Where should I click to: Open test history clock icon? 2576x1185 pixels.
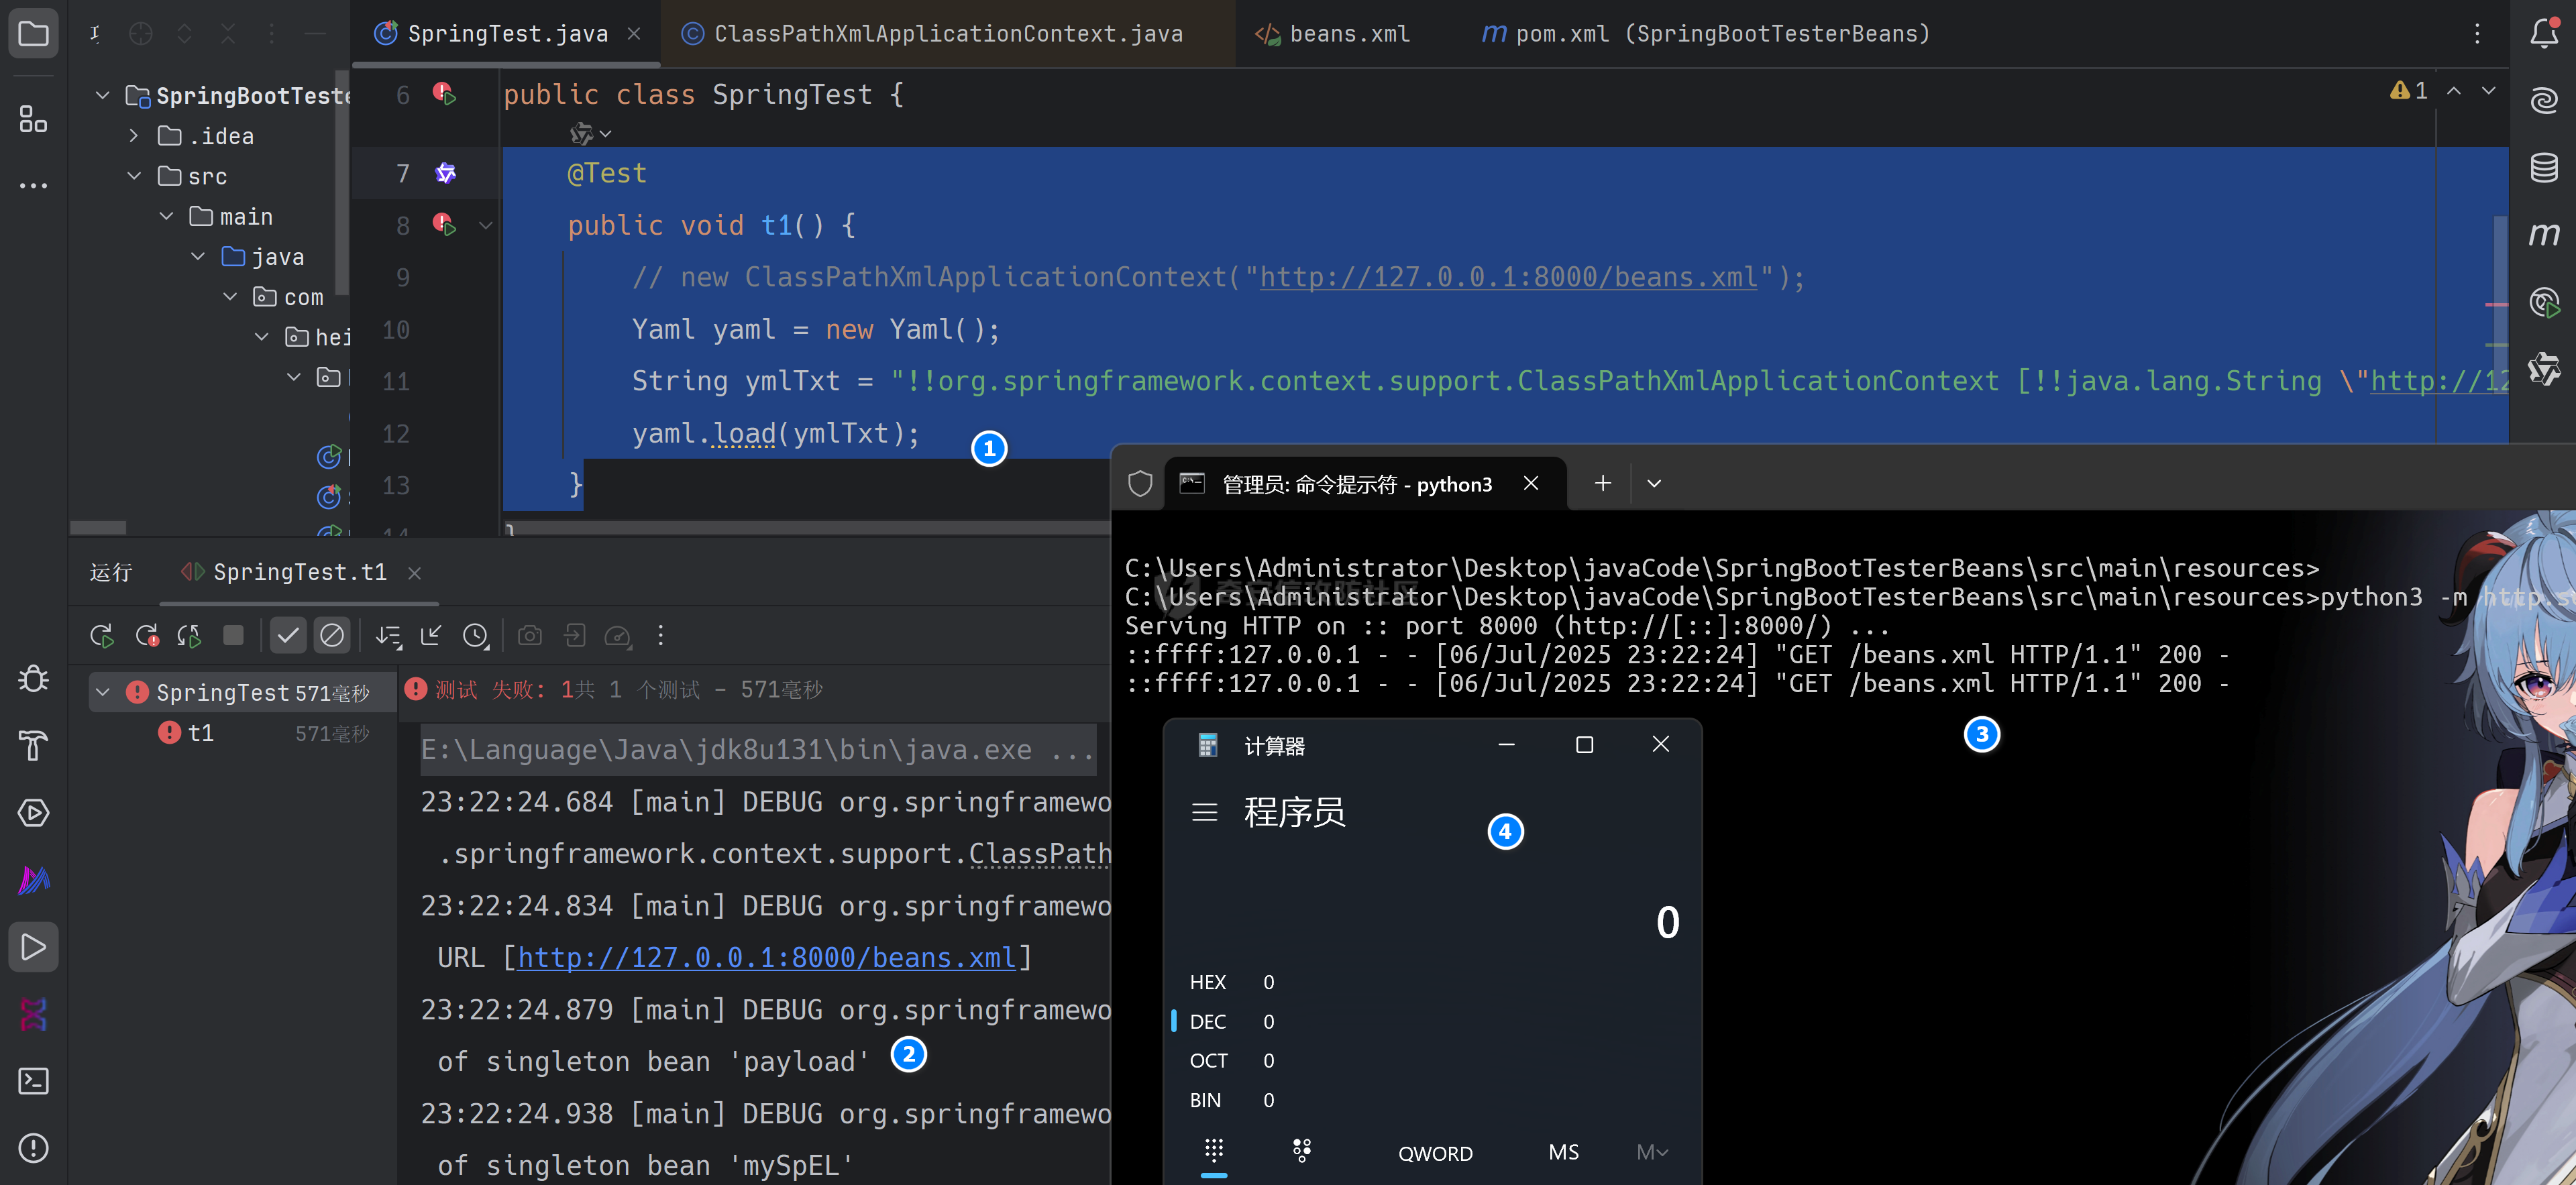click(x=476, y=636)
